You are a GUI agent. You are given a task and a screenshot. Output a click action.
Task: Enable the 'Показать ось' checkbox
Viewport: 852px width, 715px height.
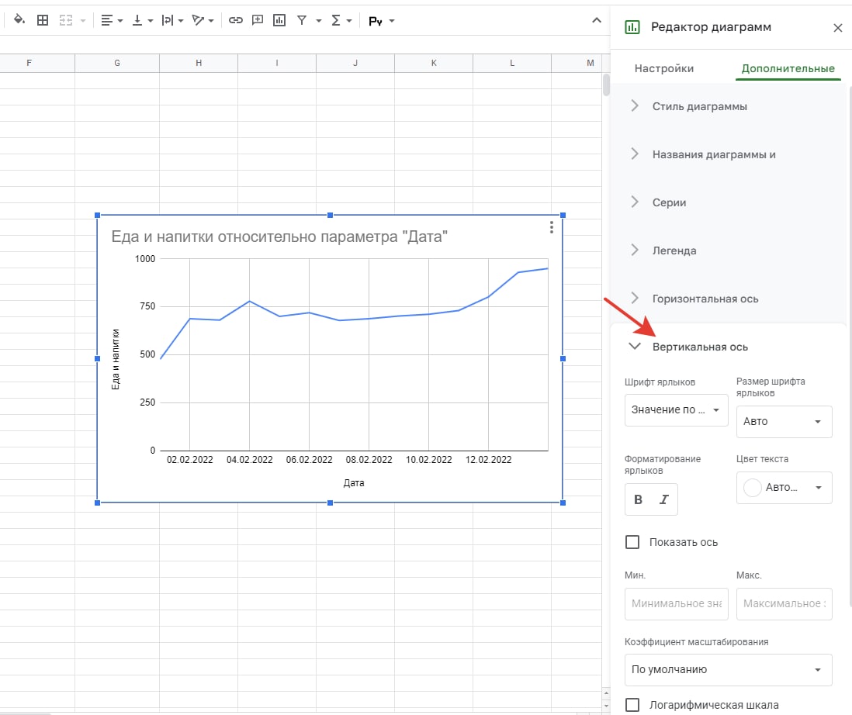click(x=632, y=542)
